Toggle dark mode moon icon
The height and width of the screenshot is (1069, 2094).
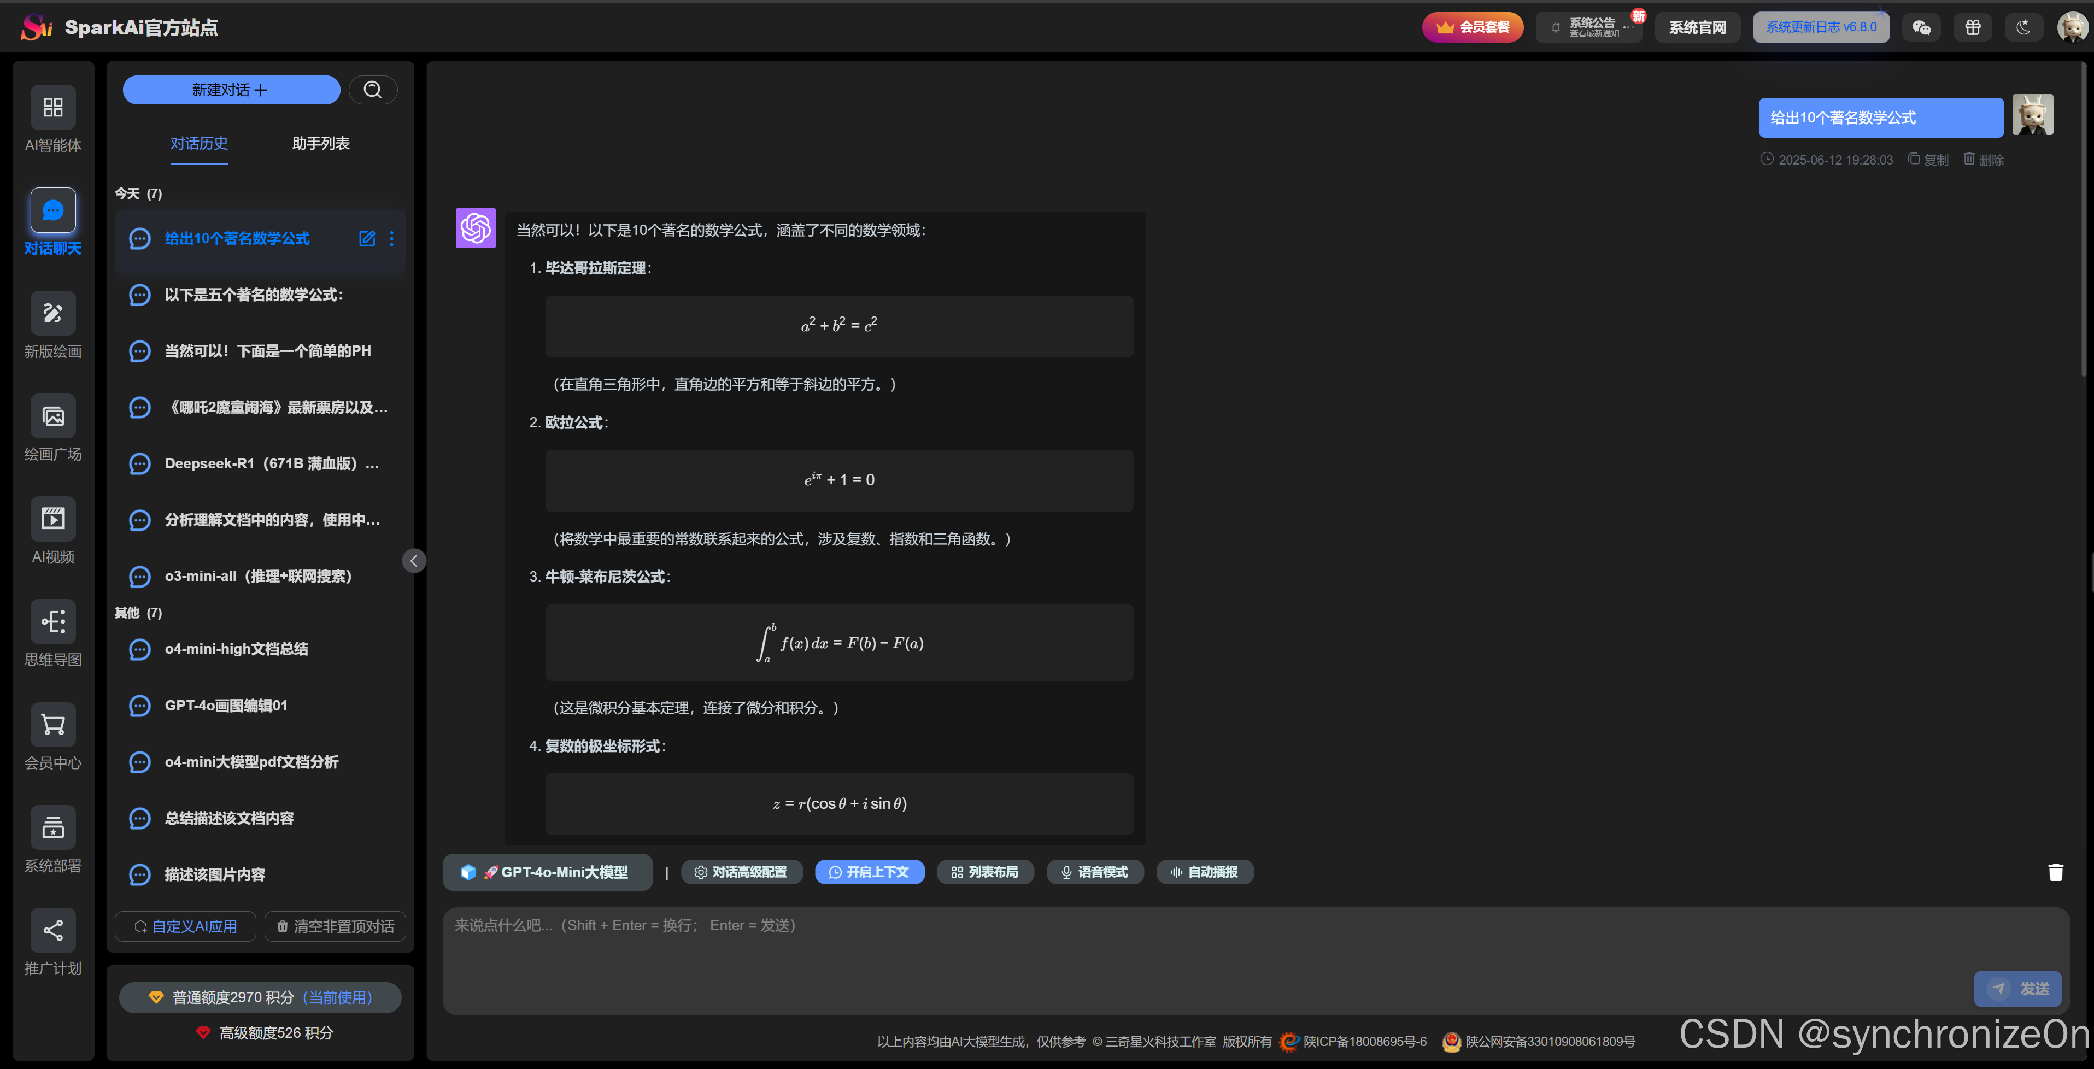click(x=2023, y=28)
